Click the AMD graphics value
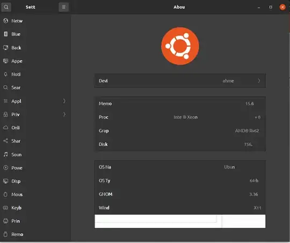Screen dimensions: 290x243 (x=247, y=131)
